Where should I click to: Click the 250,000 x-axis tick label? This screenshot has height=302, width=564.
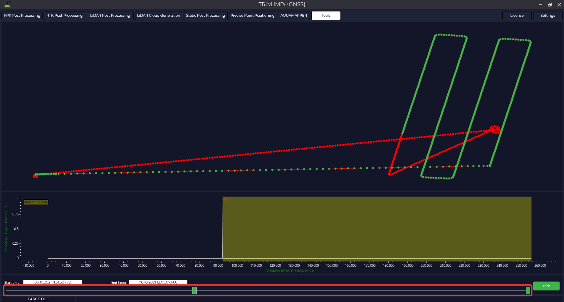[x=521, y=266]
